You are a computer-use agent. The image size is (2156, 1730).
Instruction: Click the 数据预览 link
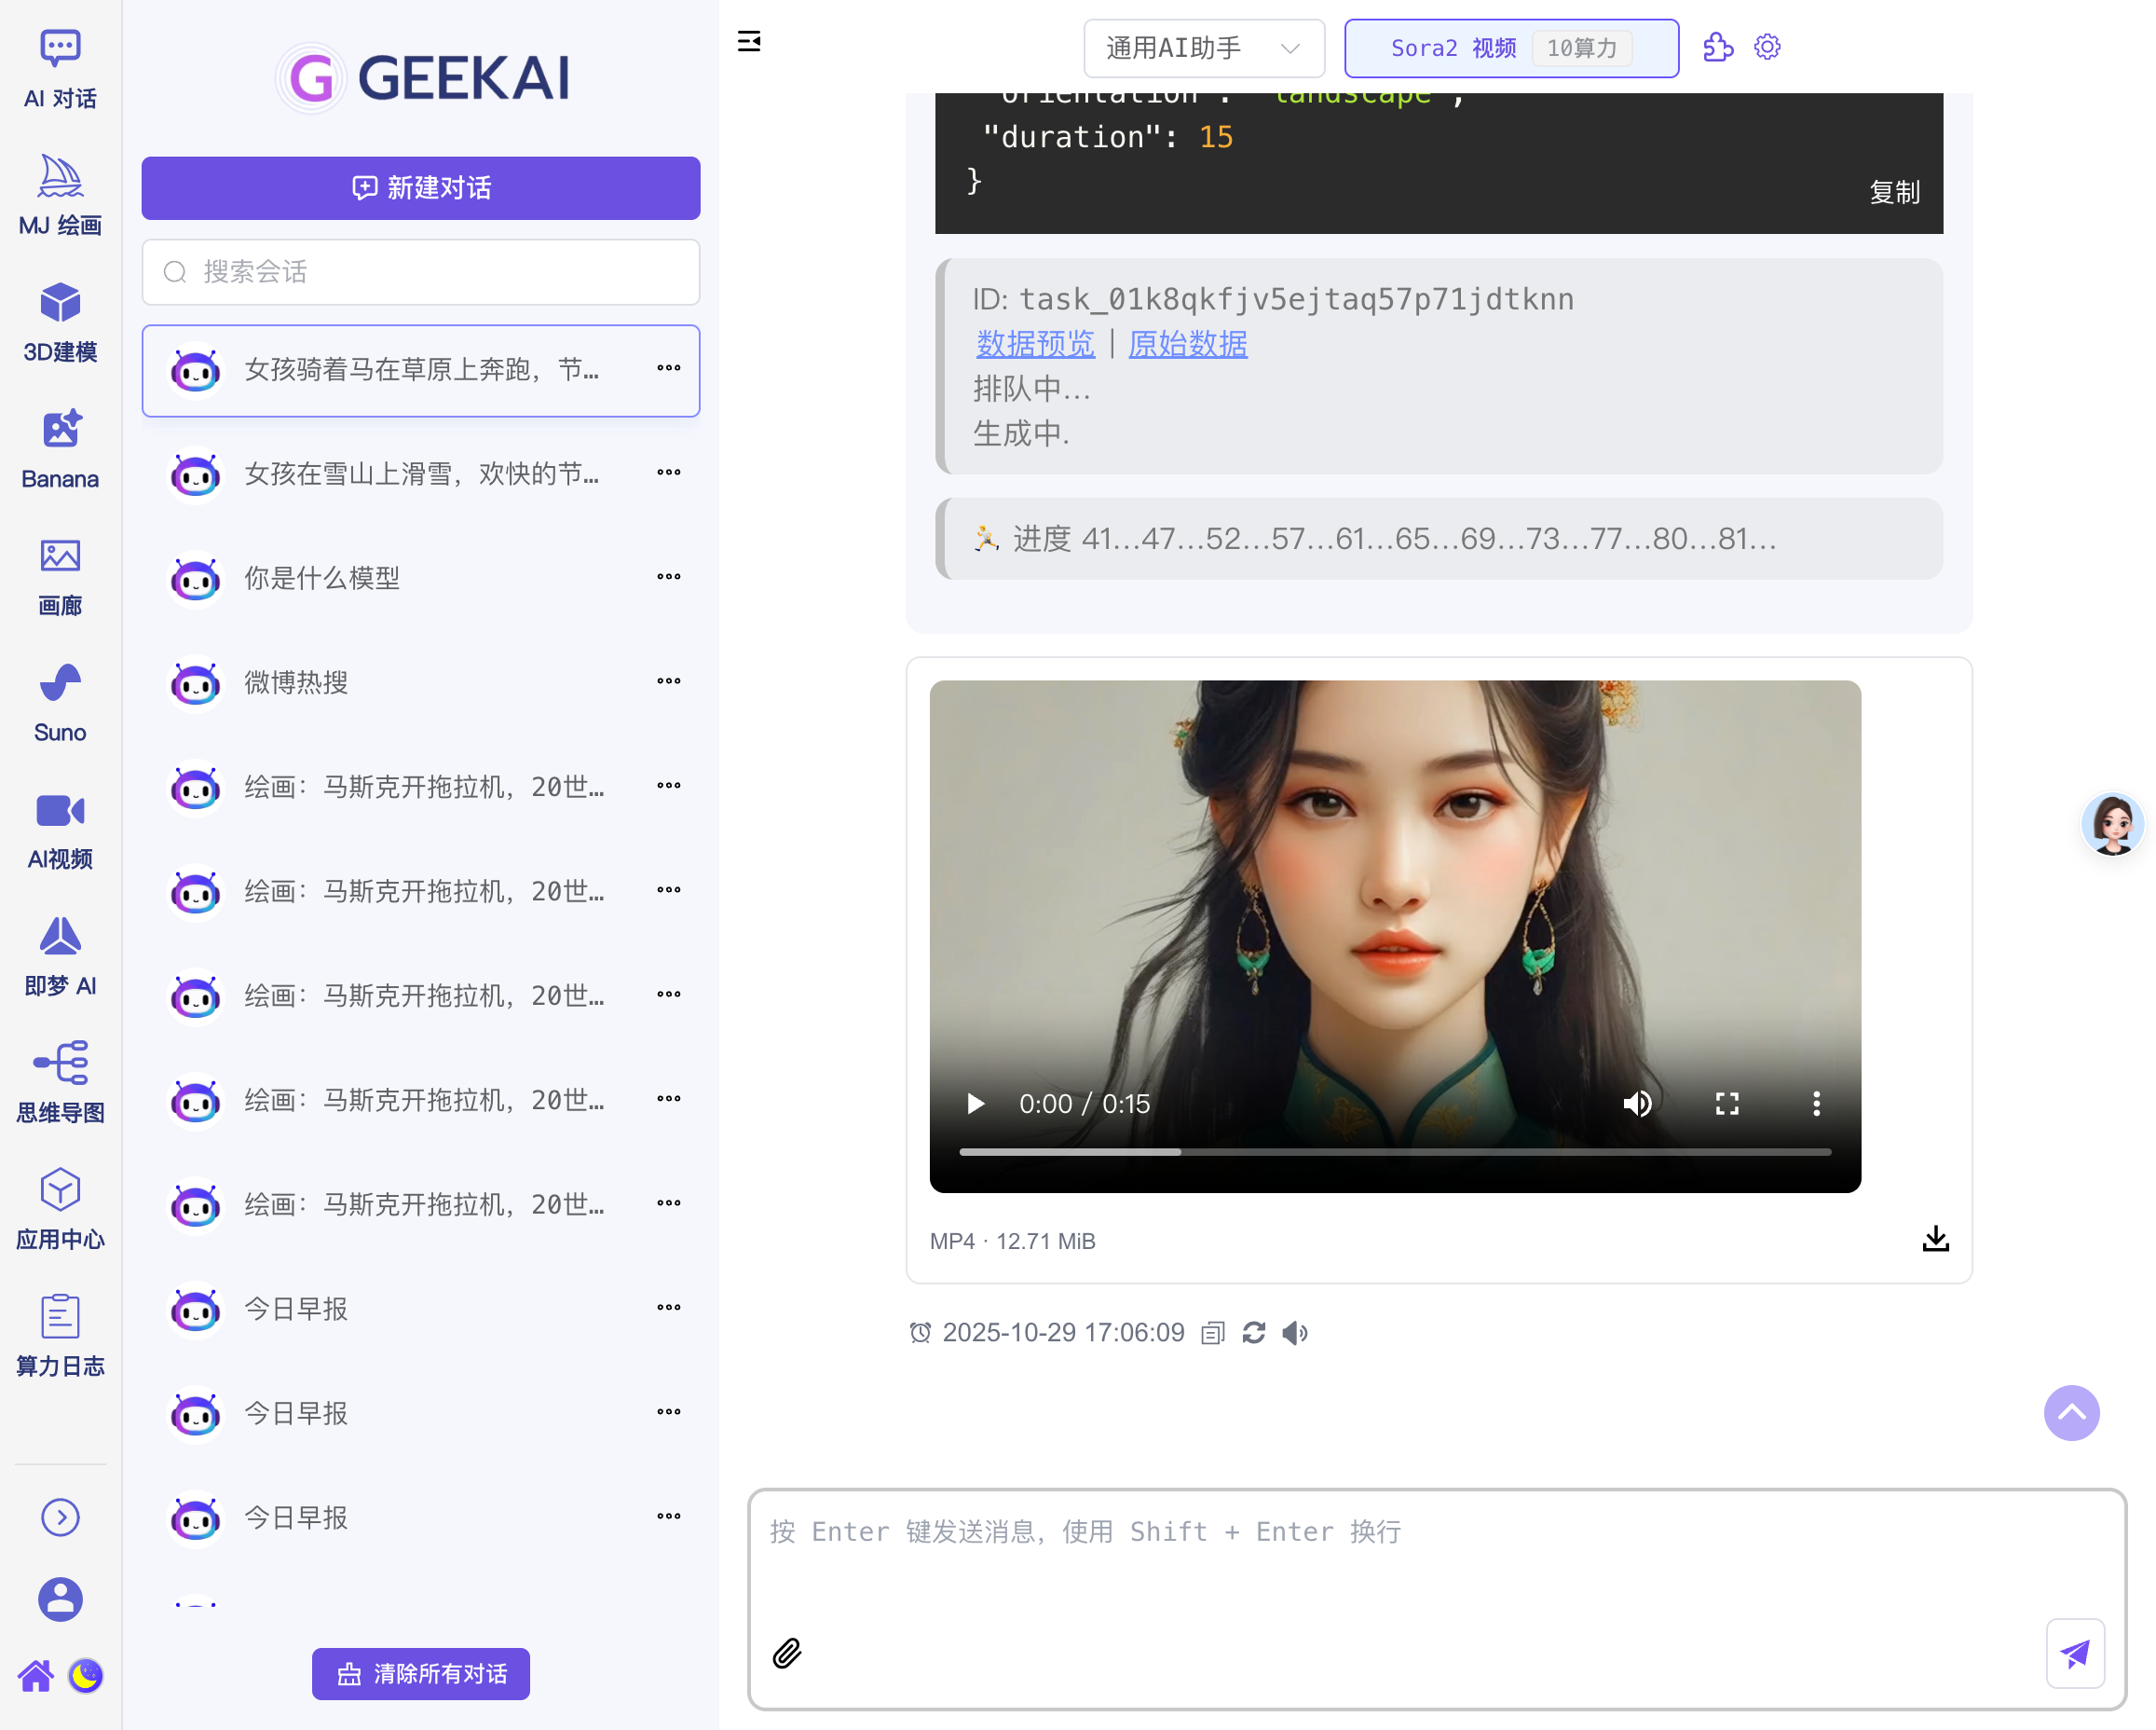click(x=1035, y=344)
